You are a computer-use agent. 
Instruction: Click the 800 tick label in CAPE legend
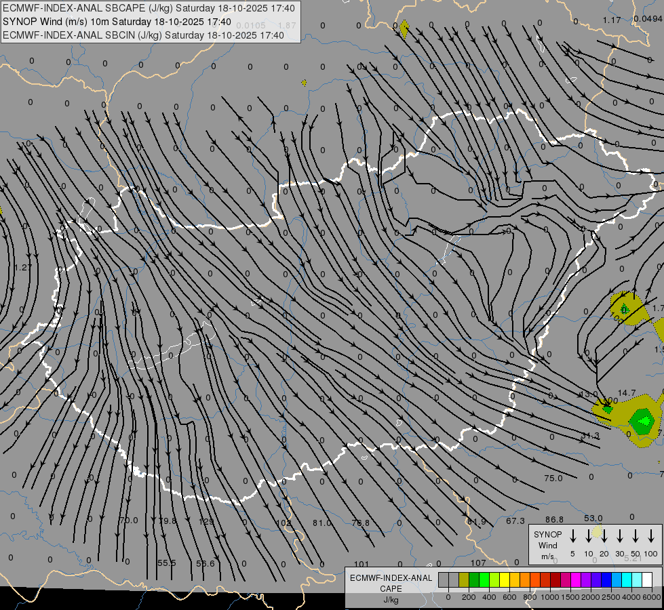(x=530, y=597)
